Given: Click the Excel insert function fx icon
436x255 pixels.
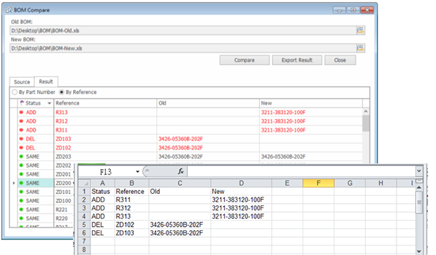Looking at the screenshot, I should (x=180, y=172).
